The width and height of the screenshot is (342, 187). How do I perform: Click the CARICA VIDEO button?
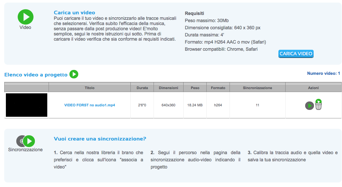pyautogui.click(x=296, y=54)
